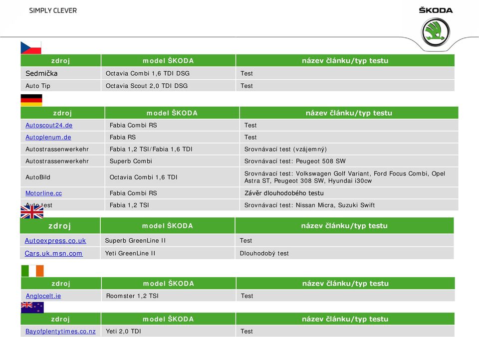Click the Volkswagen Golf Variant comparison cell
The height and width of the screenshot is (337, 479).
(349, 177)
